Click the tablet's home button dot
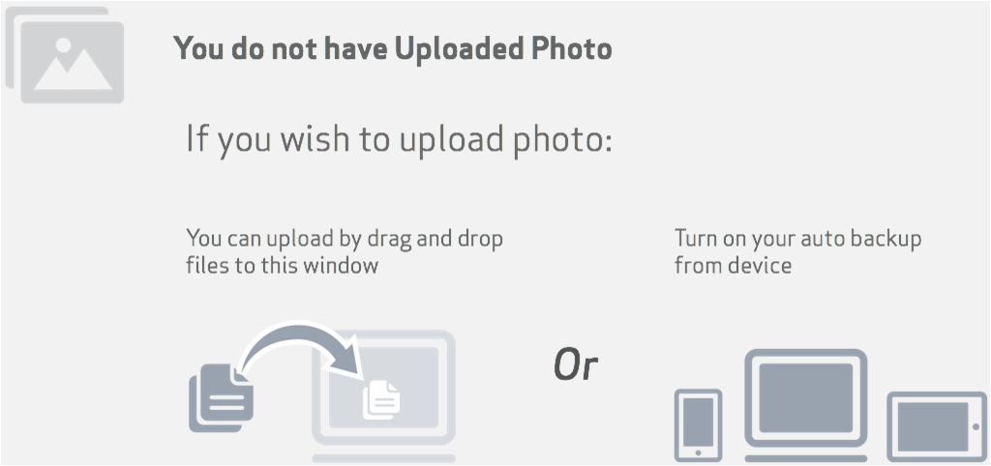This screenshot has width=991, height=466. tap(977, 427)
